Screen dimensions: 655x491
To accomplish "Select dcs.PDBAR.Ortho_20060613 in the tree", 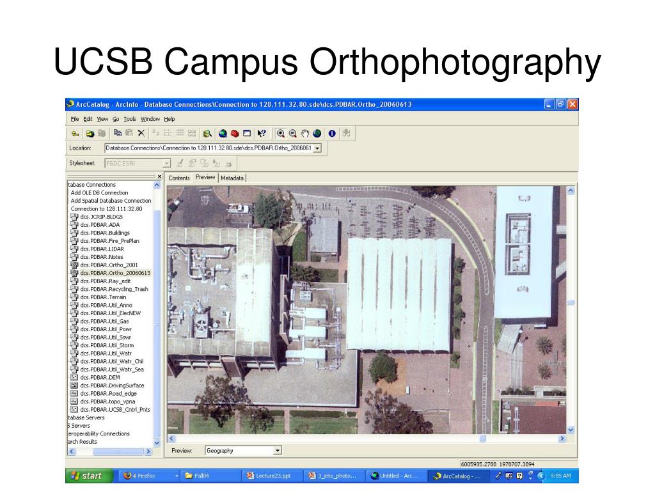I will click(115, 273).
